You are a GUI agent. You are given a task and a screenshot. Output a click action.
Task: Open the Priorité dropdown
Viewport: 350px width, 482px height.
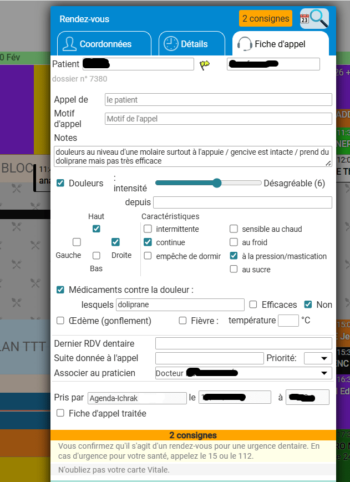click(x=318, y=358)
